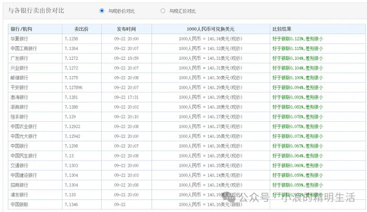This screenshot has height=212, width=367.
Task: Click the 好于银联0.073% comparison result
Action: tap(297, 136)
